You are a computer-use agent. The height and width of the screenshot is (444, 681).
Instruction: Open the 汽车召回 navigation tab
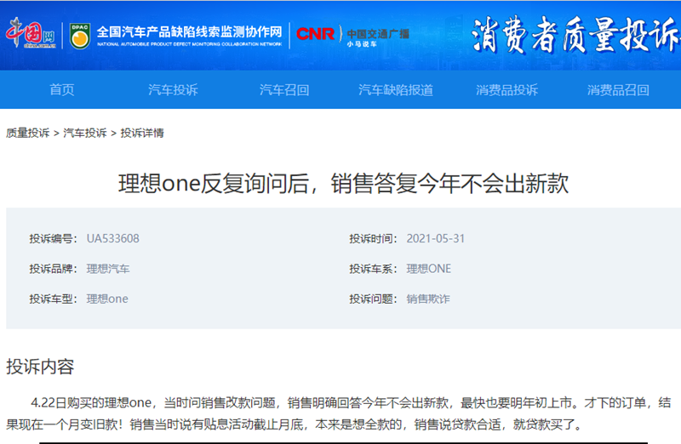283,90
